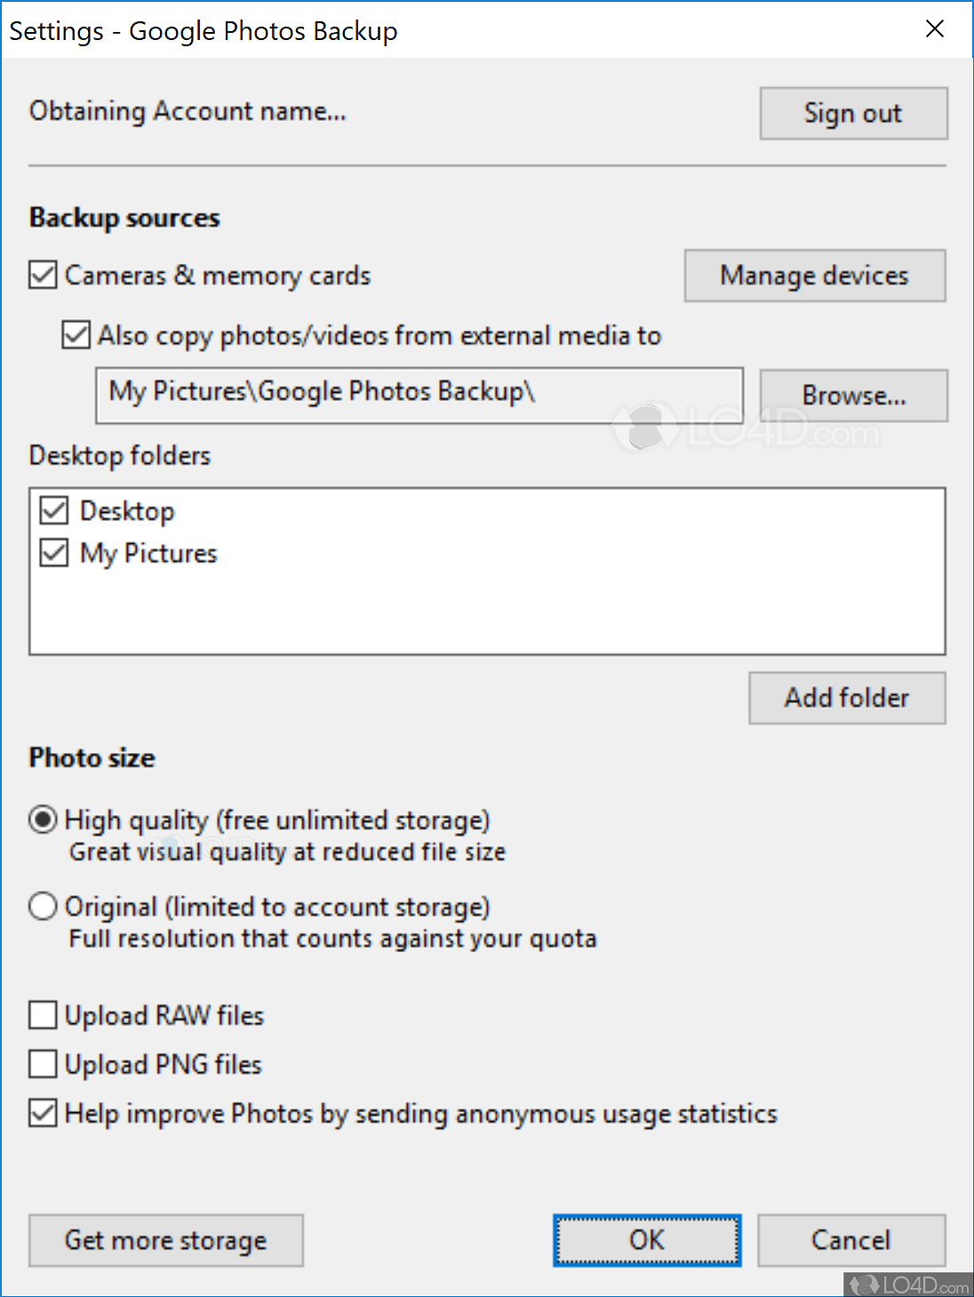Select High quality photo size

coord(42,820)
